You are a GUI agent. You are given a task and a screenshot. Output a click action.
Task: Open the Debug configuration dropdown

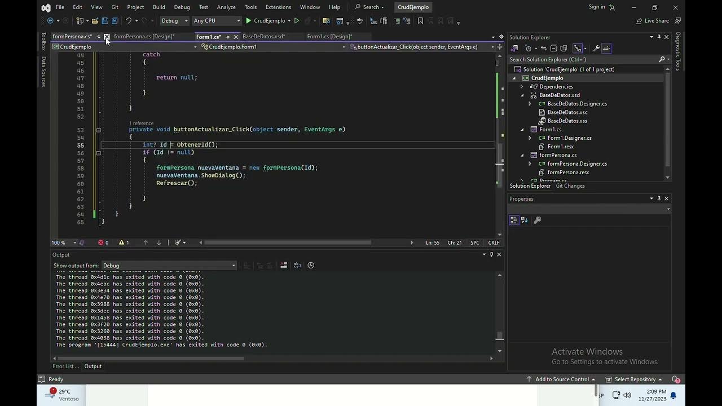174,21
